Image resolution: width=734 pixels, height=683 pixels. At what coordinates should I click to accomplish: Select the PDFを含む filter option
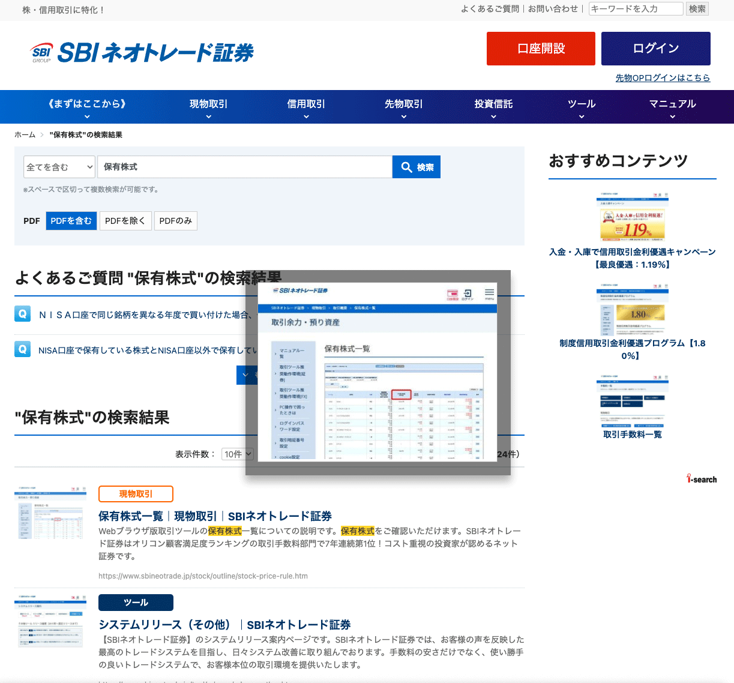tap(71, 221)
